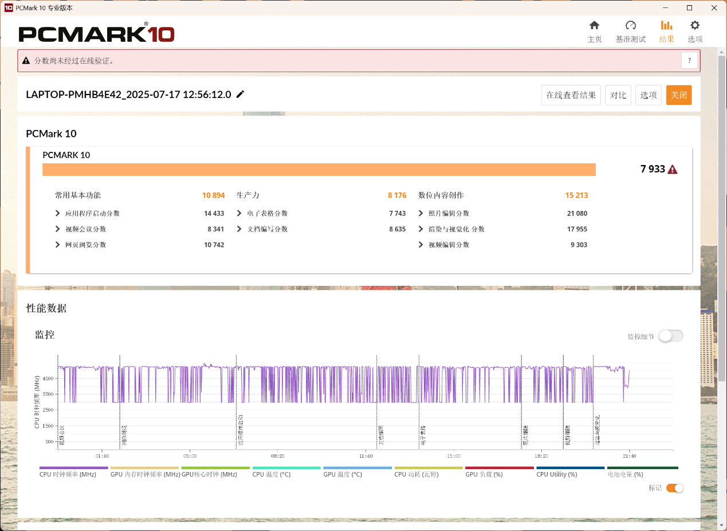Click the Compare (对比) button
Image resolution: width=727 pixels, height=531 pixels.
point(618,95)
